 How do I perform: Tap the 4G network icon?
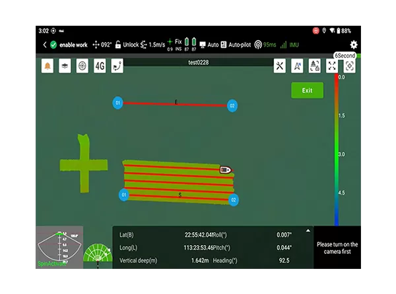pos(100,66)
